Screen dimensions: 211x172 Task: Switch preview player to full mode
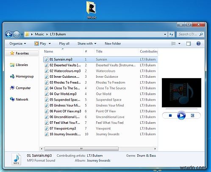pos(192,115)
